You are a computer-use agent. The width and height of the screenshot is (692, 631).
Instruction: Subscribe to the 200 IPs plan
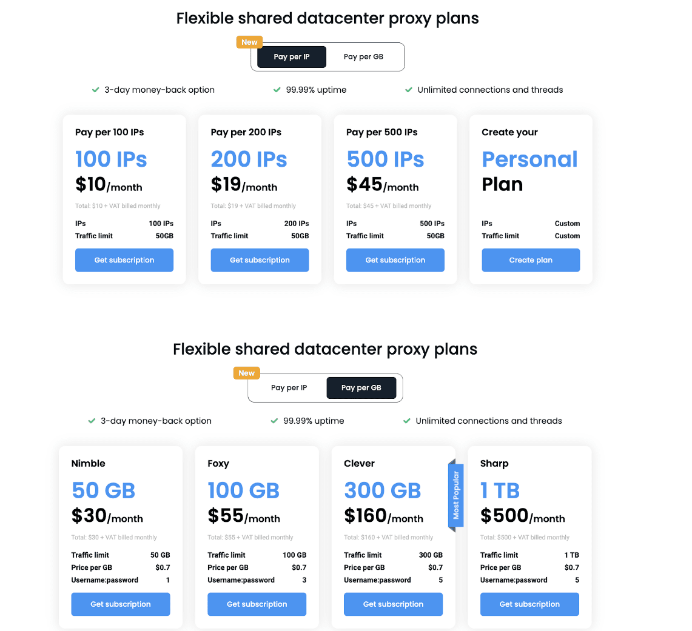260,260
